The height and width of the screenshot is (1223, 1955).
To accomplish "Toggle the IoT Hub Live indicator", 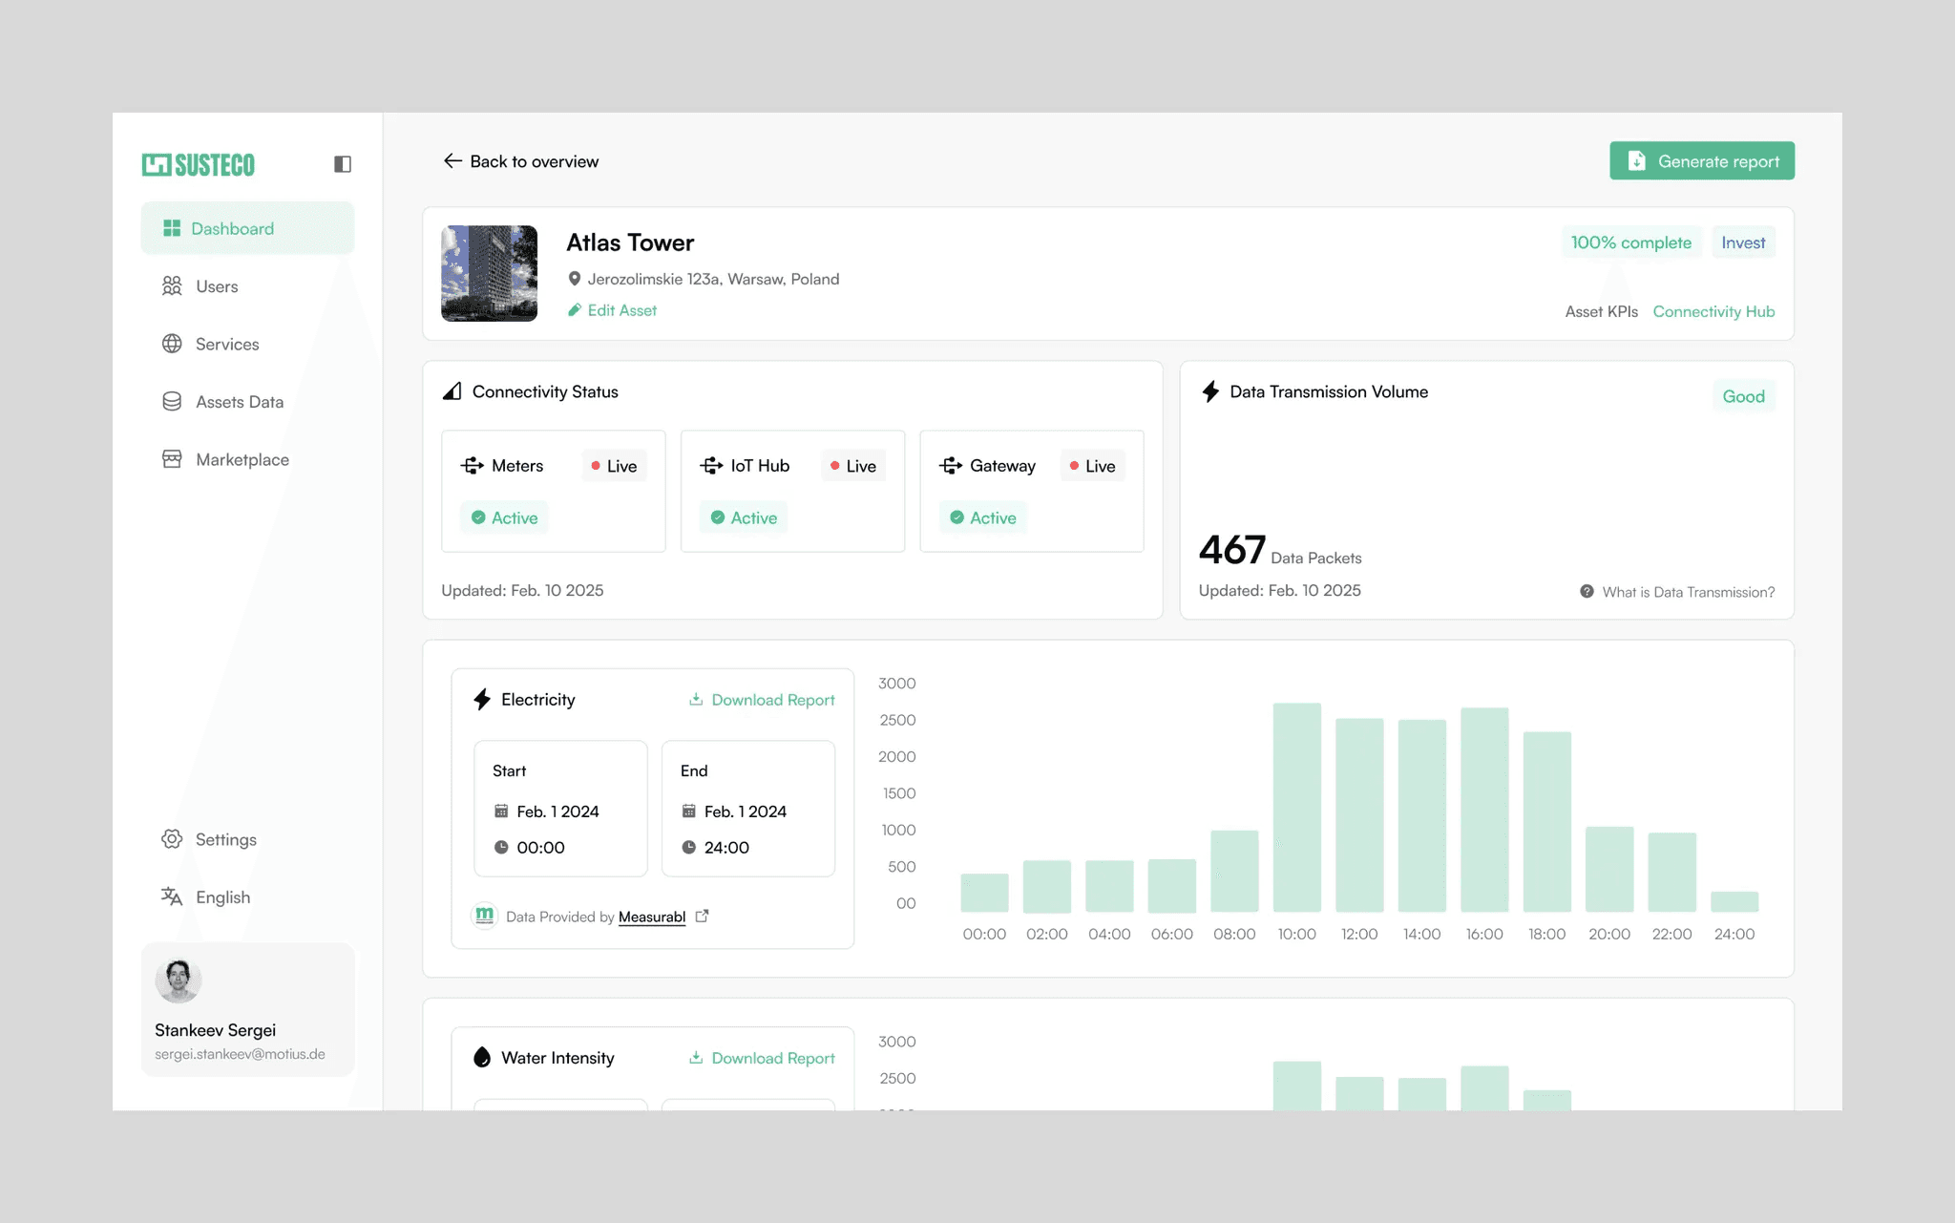I will tap(853, 466).
